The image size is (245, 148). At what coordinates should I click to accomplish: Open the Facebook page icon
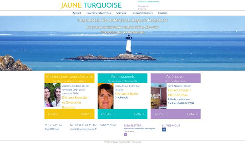tap(164, 130)
